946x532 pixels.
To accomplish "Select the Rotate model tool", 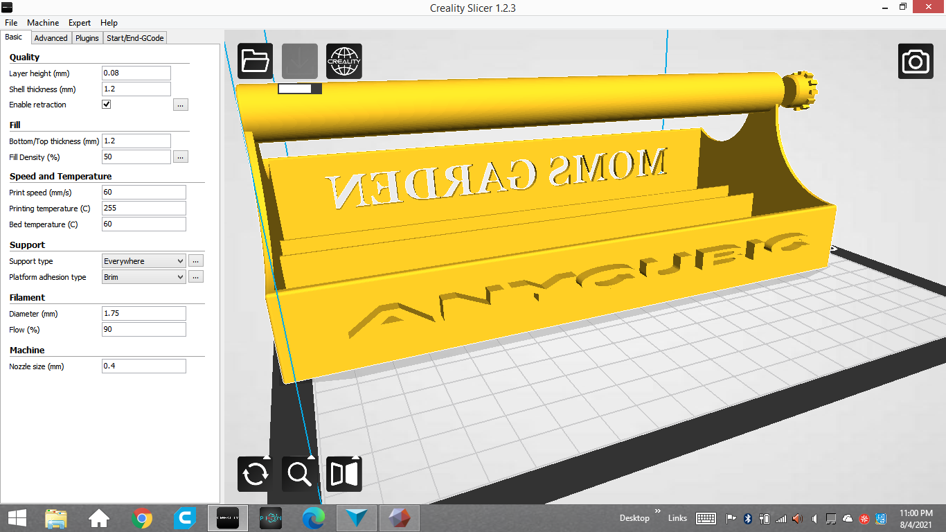I will tap(255, 475).
